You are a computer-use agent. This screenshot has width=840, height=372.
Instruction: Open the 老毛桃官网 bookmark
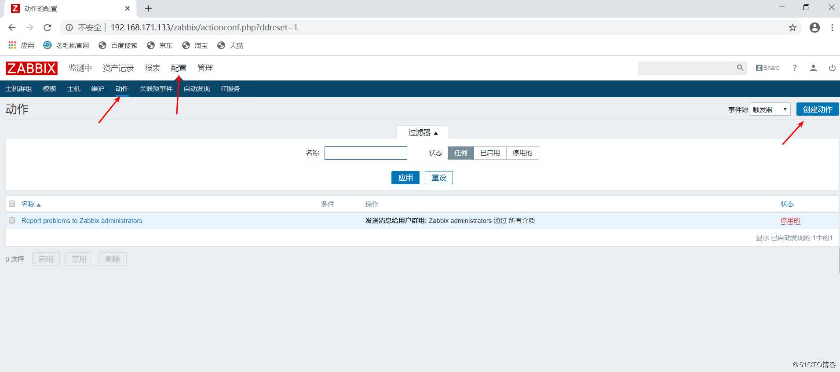[66, 45]
